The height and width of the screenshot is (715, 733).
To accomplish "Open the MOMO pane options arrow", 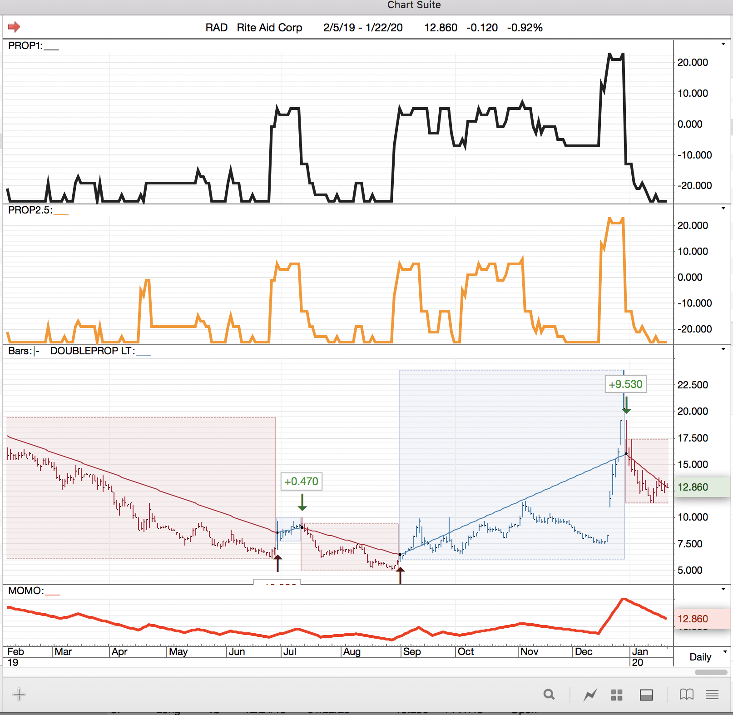I will [723, 589].
